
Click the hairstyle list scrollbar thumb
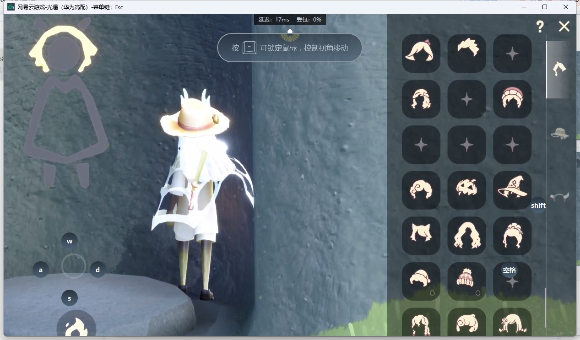(x=545, y=308)
